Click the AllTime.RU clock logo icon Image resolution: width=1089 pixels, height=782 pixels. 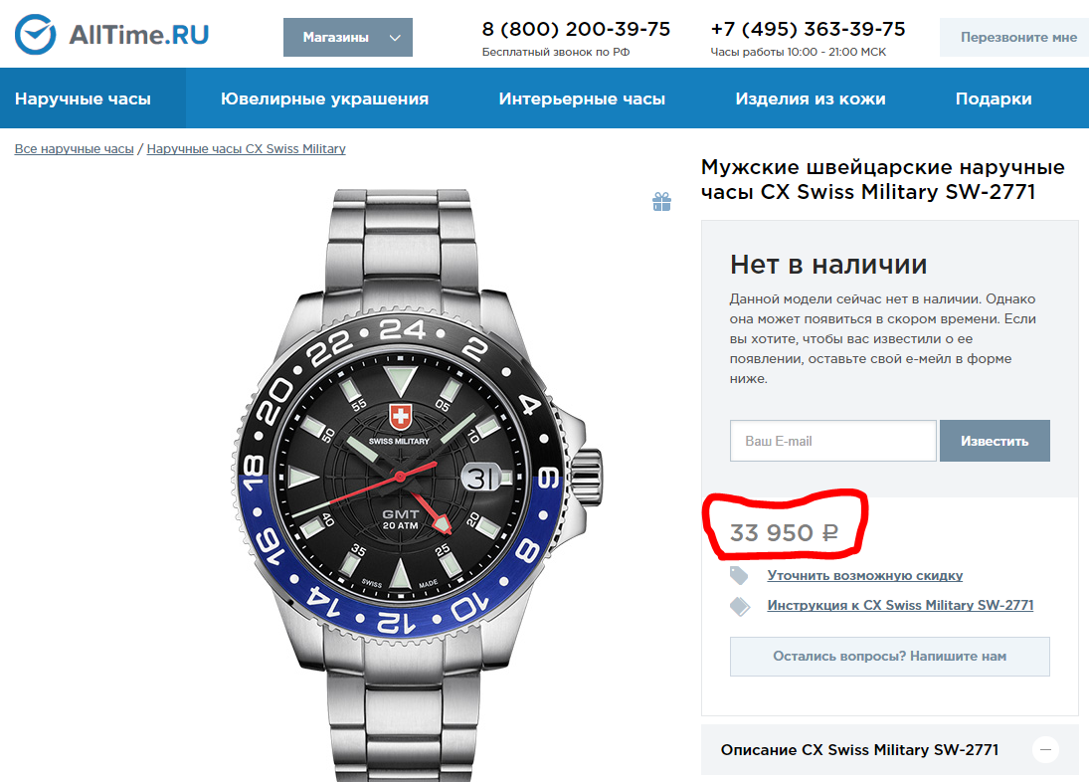[35, 35]
